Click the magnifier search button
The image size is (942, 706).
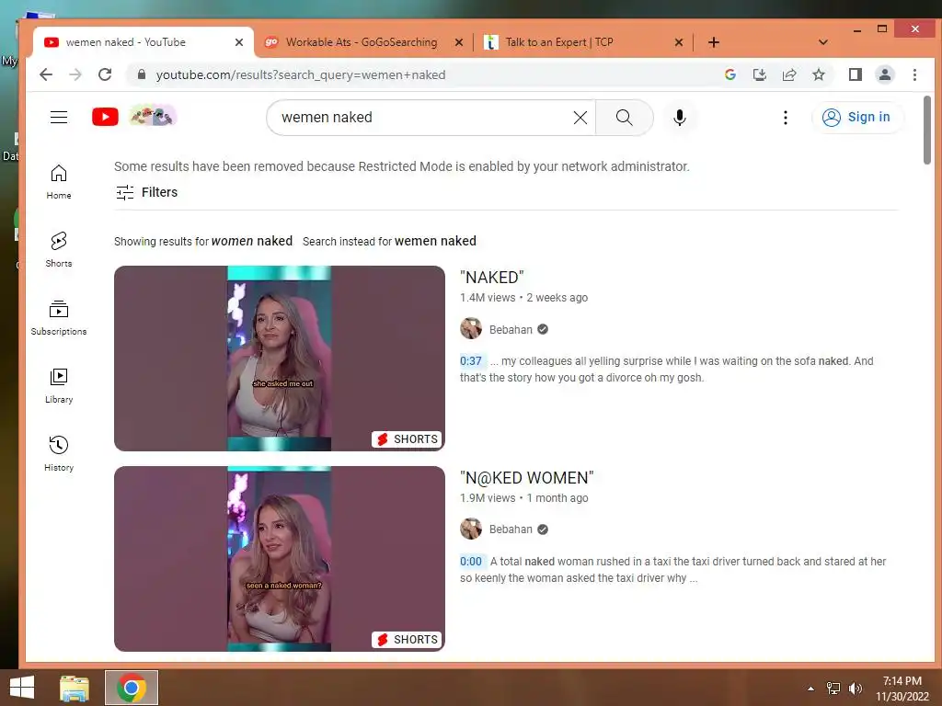point(625,118)
